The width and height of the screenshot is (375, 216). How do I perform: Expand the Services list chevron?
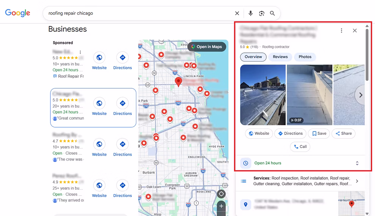[357, 181]
